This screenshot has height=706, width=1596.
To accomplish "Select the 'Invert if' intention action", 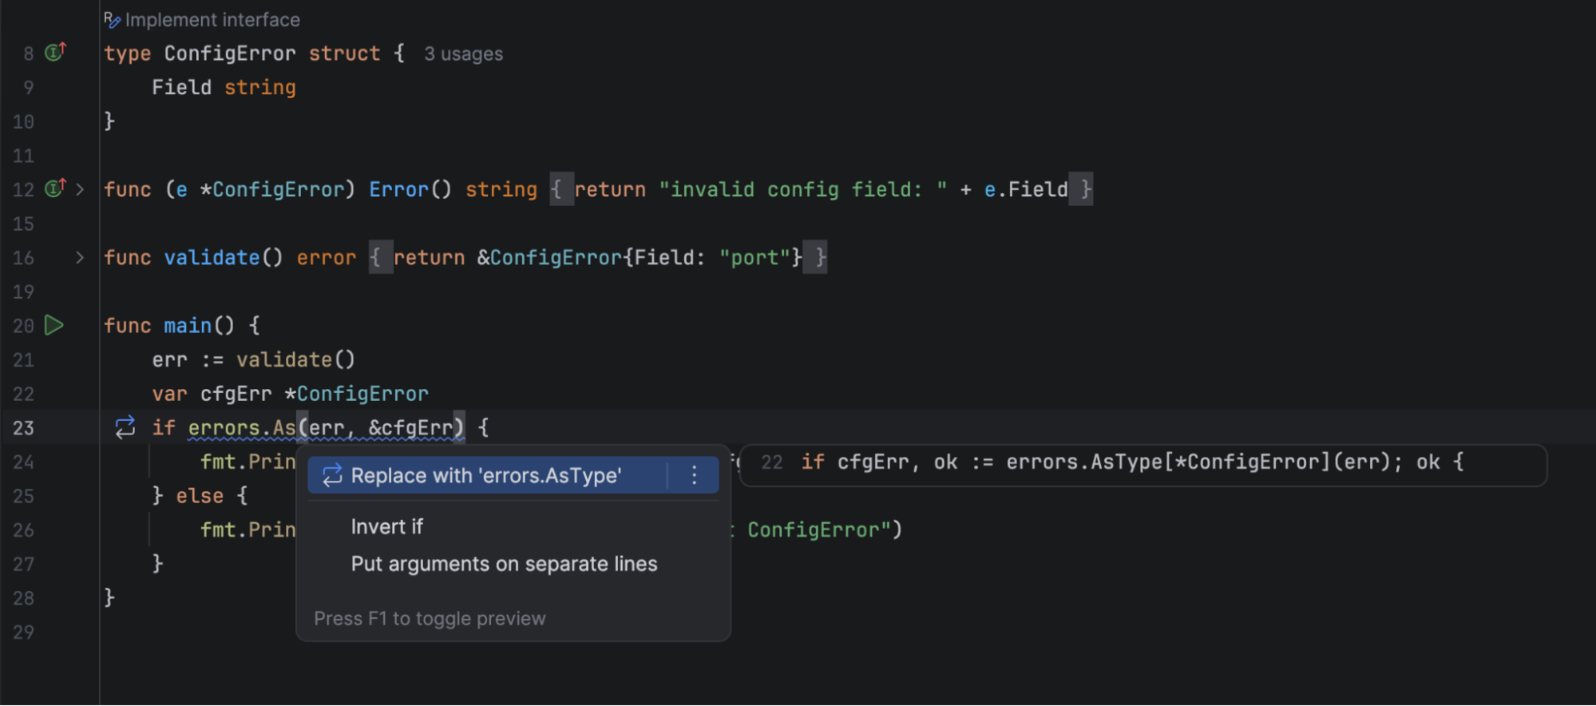I will pos(387,527).
